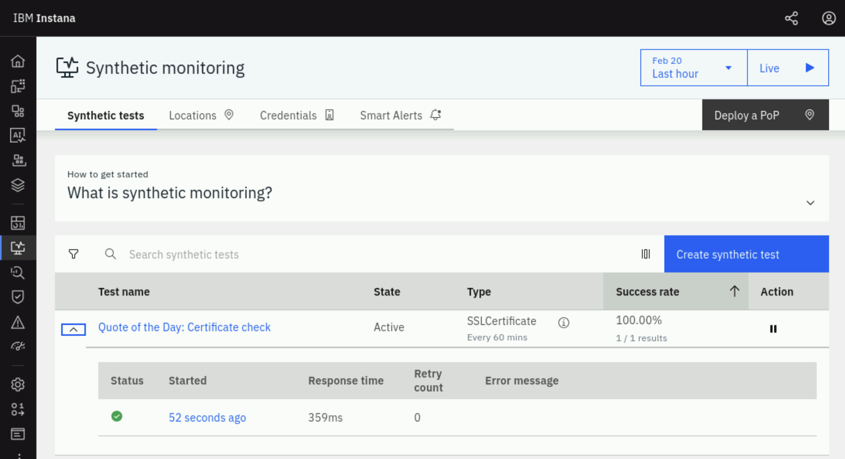Open the Last hour time dropdown
Image resolution: width=845 pixels, height=459 pixels.
[x=693, y=68]
